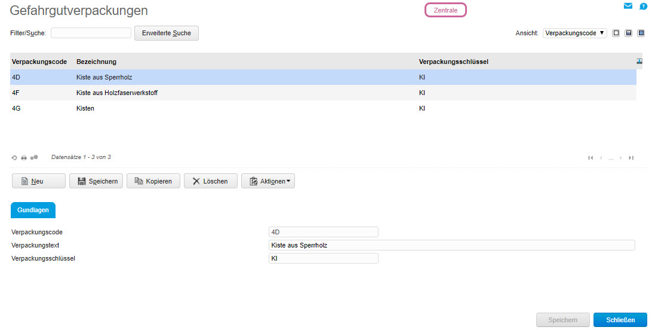Click the blue help question bubble
This screenshot has width=655, height=330.
(x=643, y=7)
